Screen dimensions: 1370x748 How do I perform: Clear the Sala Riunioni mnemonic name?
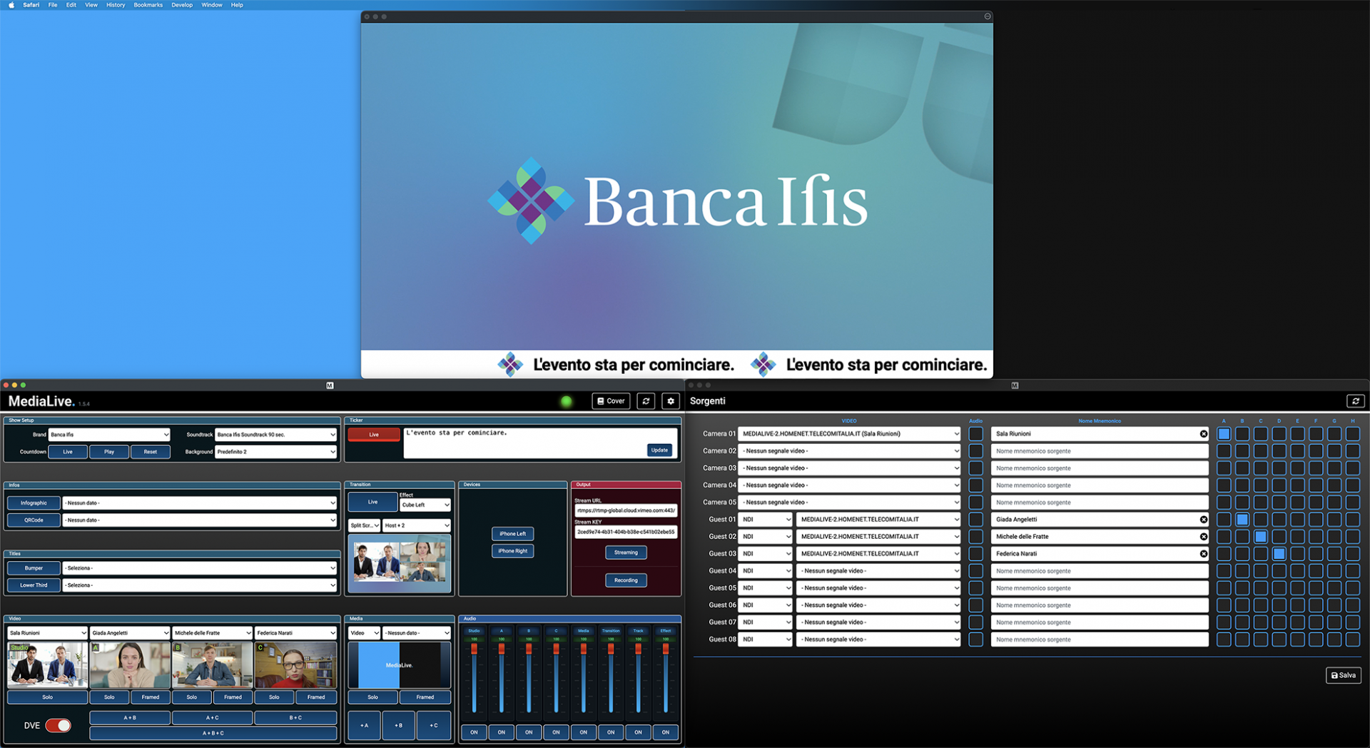click(1203, 434)
